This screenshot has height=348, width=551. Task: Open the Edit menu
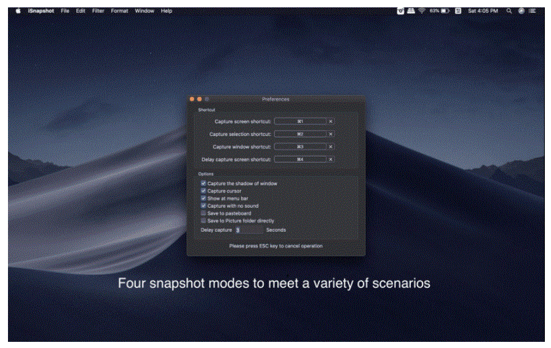[81, 11]
